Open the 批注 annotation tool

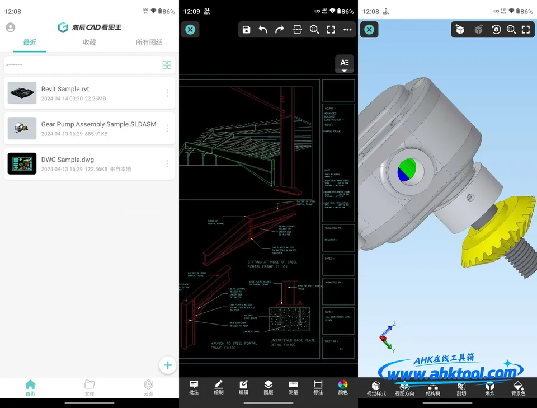point(194,387)
